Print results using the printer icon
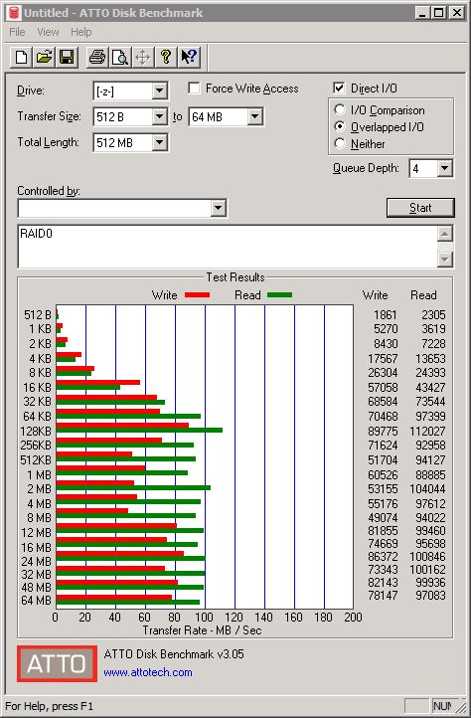Image resolution: width=471 pixels, height=718 pixels. (x=97, y=58)
